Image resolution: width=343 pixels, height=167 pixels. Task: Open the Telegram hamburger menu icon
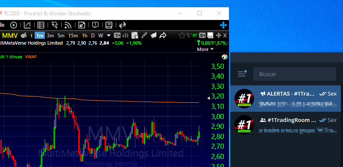[x=242, y=74]
